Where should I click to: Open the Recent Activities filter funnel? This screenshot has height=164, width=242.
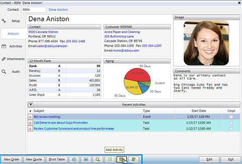click(31, 105)
